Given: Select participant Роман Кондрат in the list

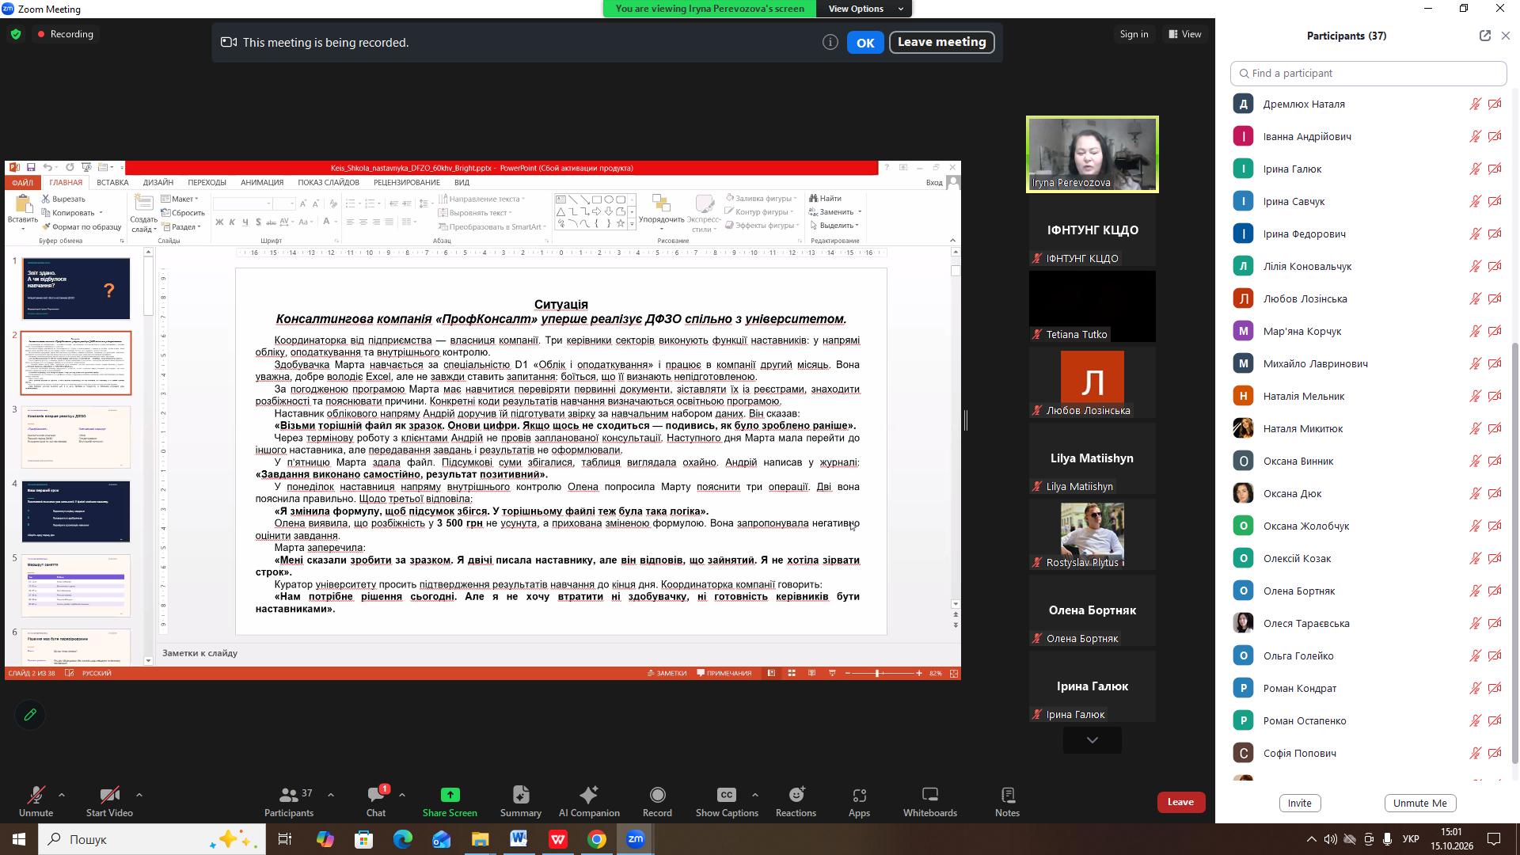Looking at the screenshot, I should point(1368,688).
